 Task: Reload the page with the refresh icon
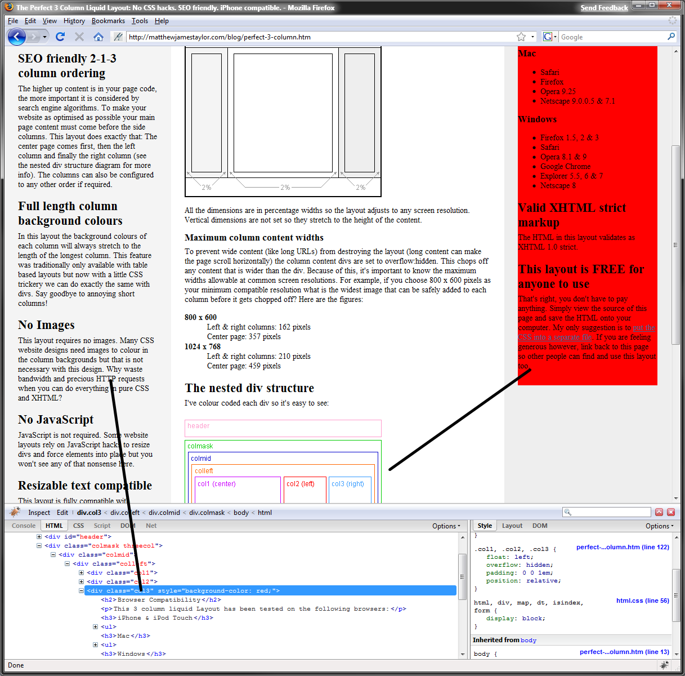60,37
